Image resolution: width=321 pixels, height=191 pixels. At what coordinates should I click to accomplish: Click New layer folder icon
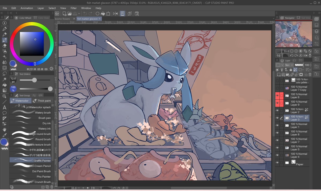click(x=288, y=75)
